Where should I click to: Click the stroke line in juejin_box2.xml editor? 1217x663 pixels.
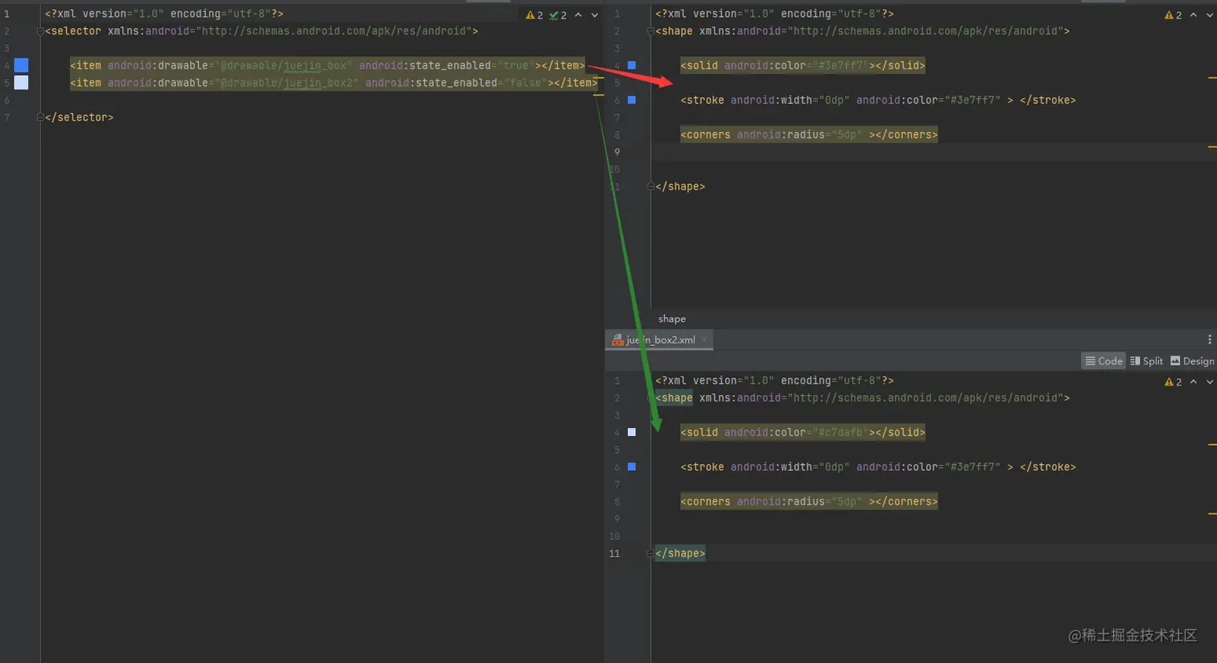pos(878,467)
